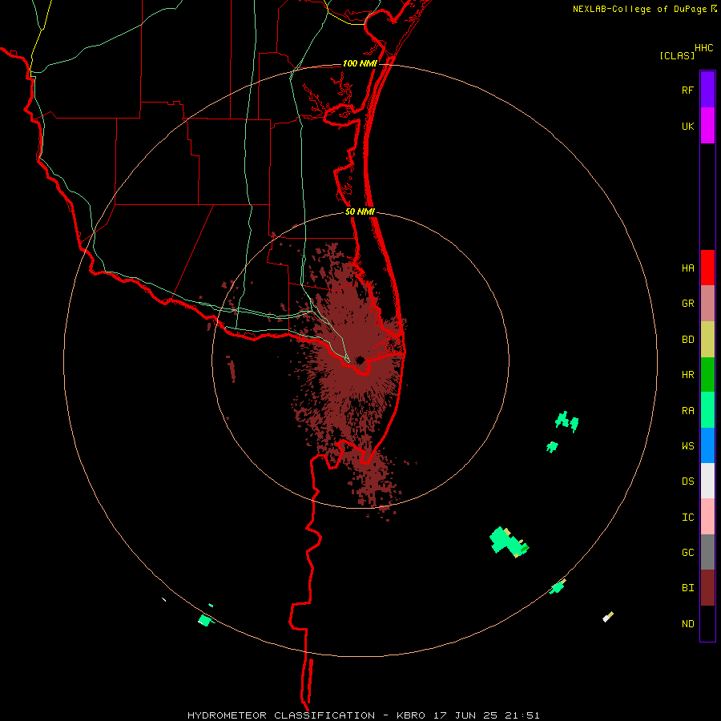721x721 pixels.
Task: Select the BD yellow legend swatch
Action: (707, 339)
